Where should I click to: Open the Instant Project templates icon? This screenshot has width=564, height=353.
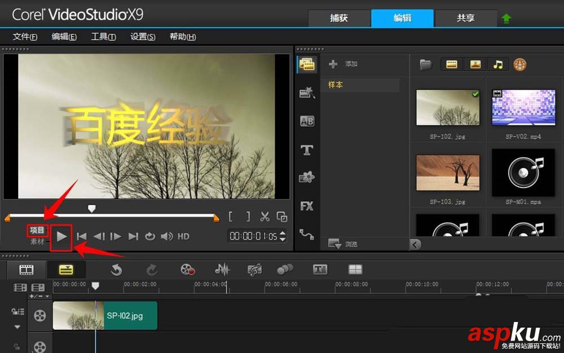(307, 92)
